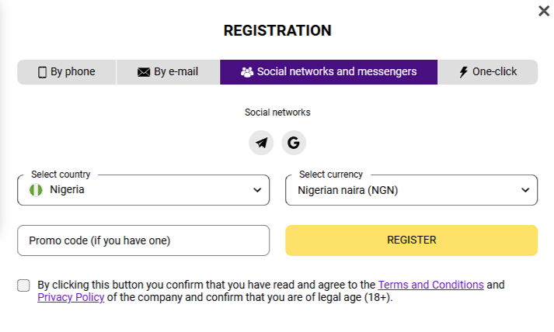Sign up with the Google icon

pyautogui.click(x=294, y=143)
